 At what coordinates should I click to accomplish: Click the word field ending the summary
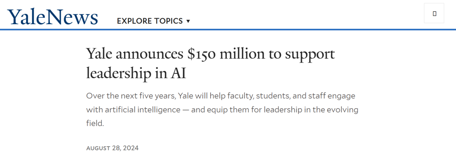click(95, 123)
